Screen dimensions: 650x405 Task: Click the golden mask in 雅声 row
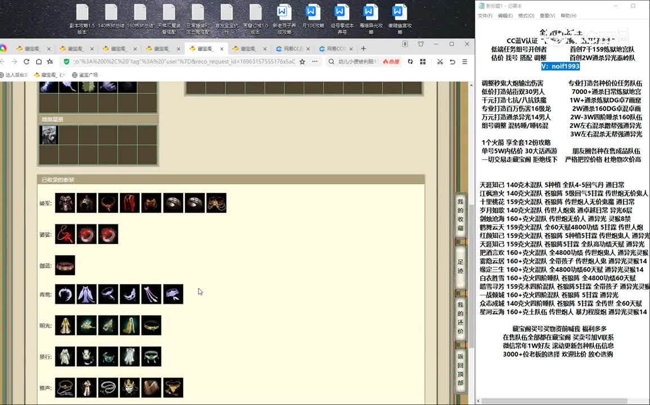[130, 388]
